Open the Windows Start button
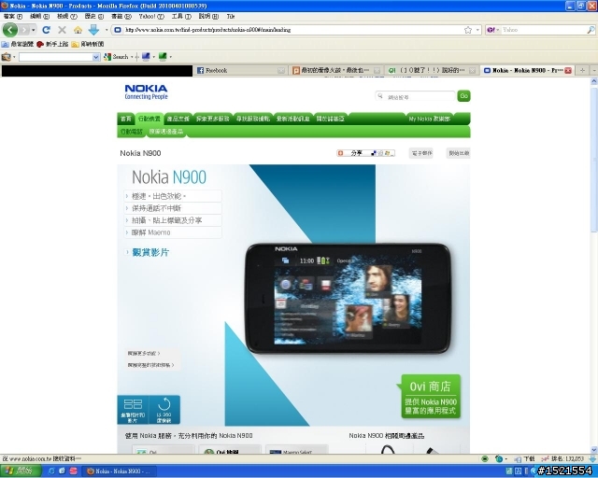 (21, 471)
